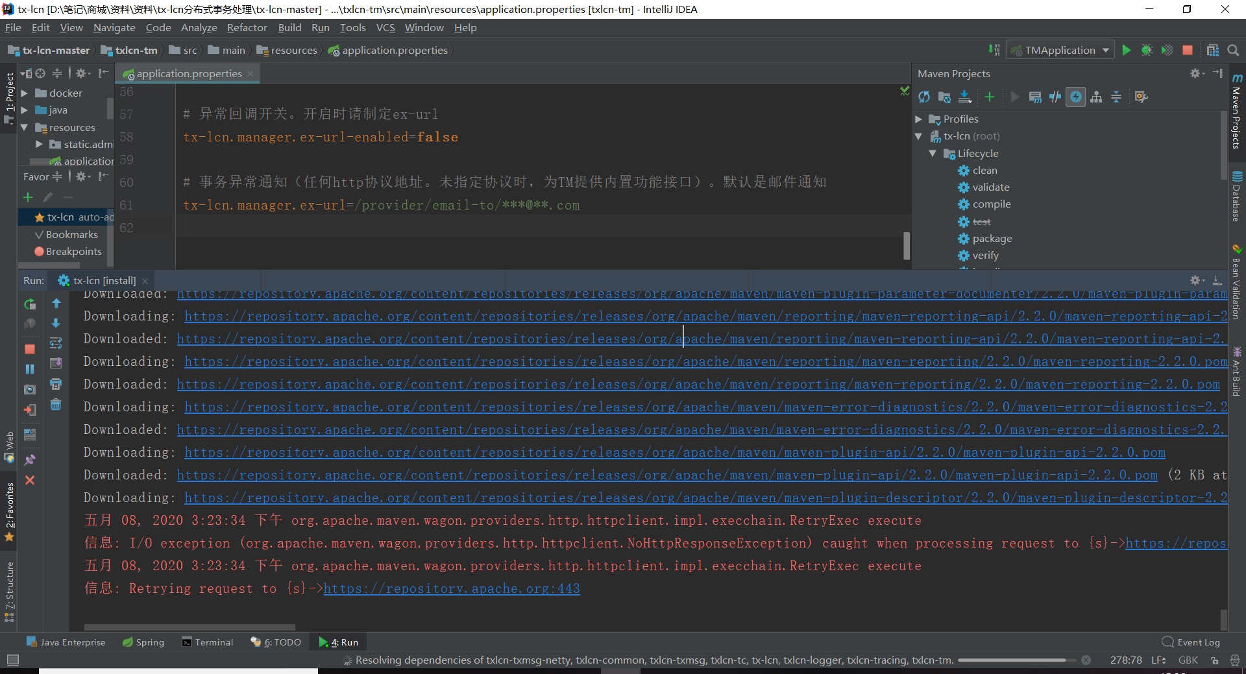
Task: Toggle scroll to end in Run console
Action: pos(56,363)
